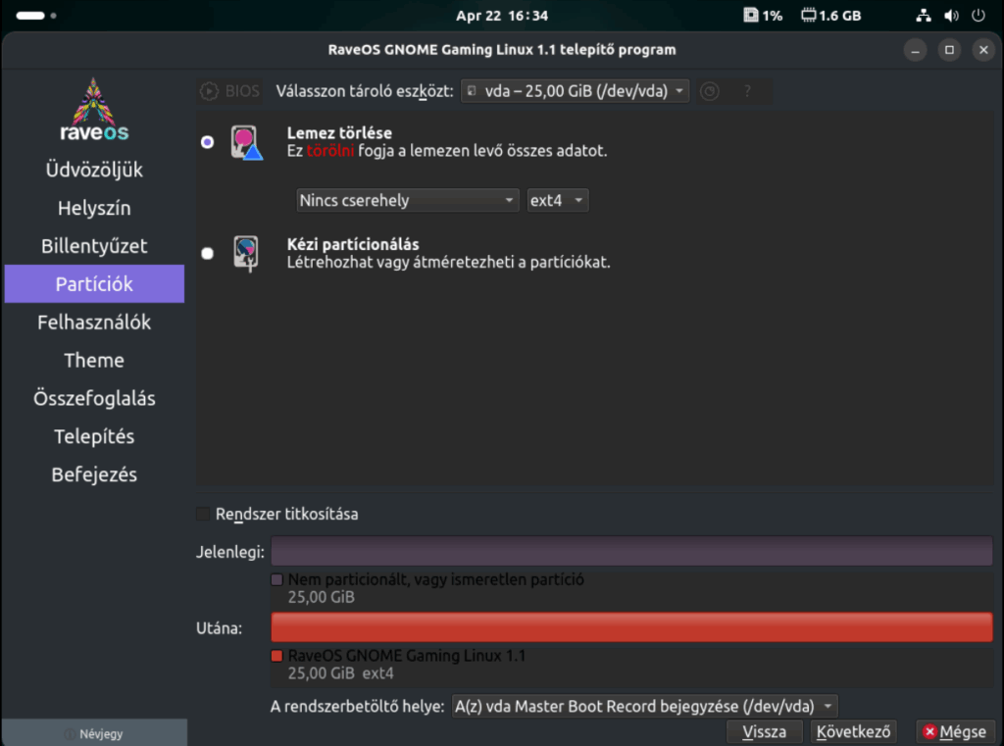Select the Partíciók step in sidebar

[x=94, y=283]
